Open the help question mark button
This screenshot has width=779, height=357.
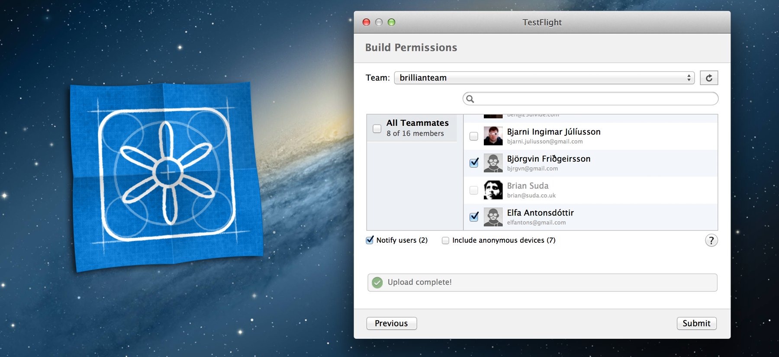pos(711,240)
